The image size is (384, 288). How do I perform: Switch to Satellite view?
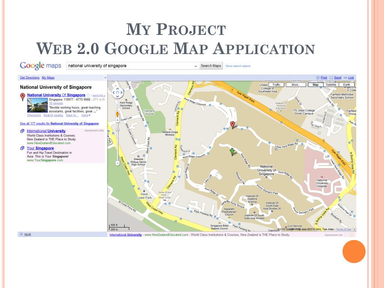point(331,85)
